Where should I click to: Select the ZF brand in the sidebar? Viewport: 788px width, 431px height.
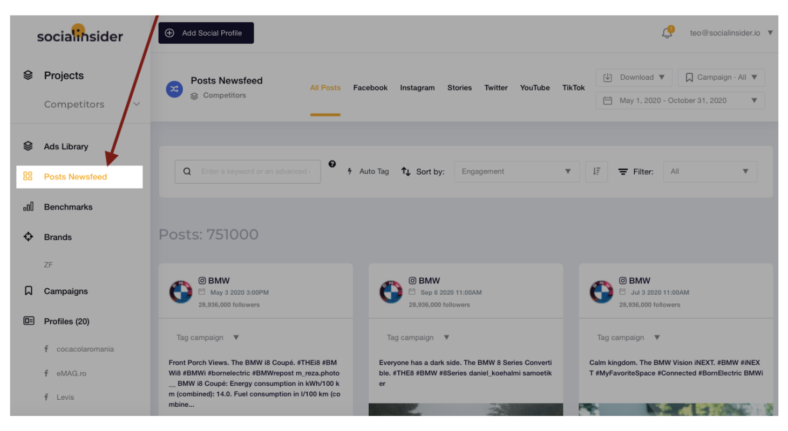49,265
